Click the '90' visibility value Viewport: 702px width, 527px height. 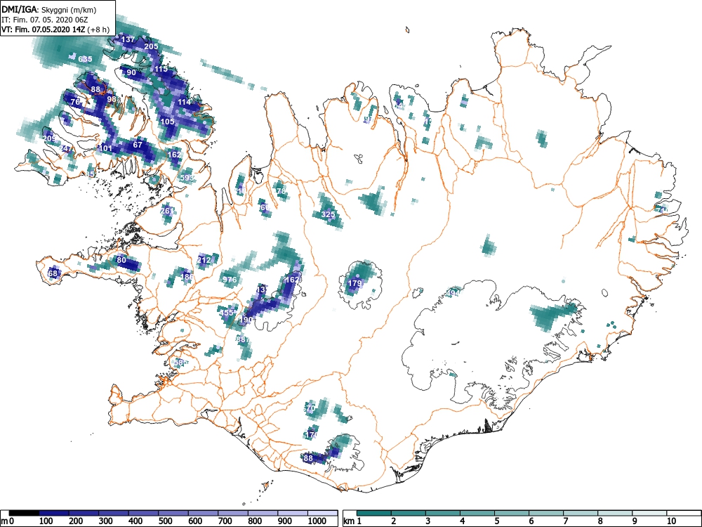(131, 72)
